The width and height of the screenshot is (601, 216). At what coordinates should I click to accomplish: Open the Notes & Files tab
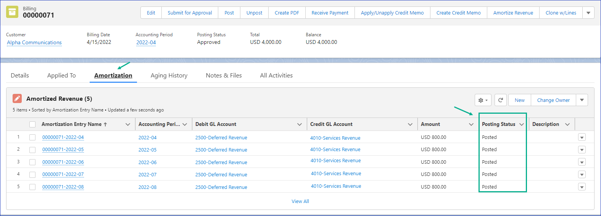[x=224, y=76]
